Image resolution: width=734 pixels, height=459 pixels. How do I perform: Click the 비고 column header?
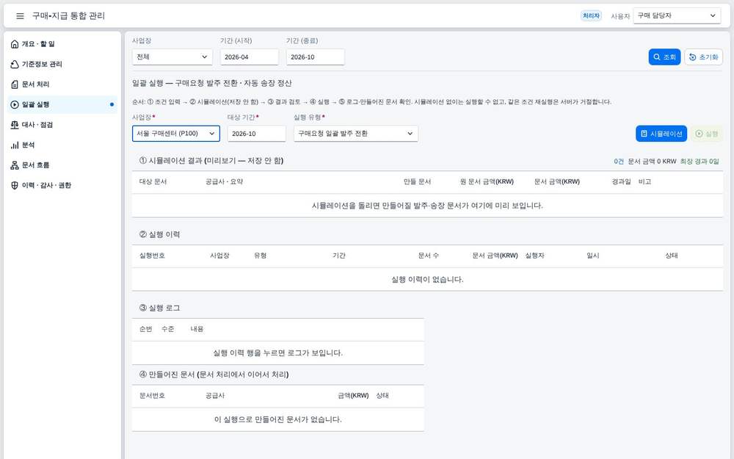(644, 181)
